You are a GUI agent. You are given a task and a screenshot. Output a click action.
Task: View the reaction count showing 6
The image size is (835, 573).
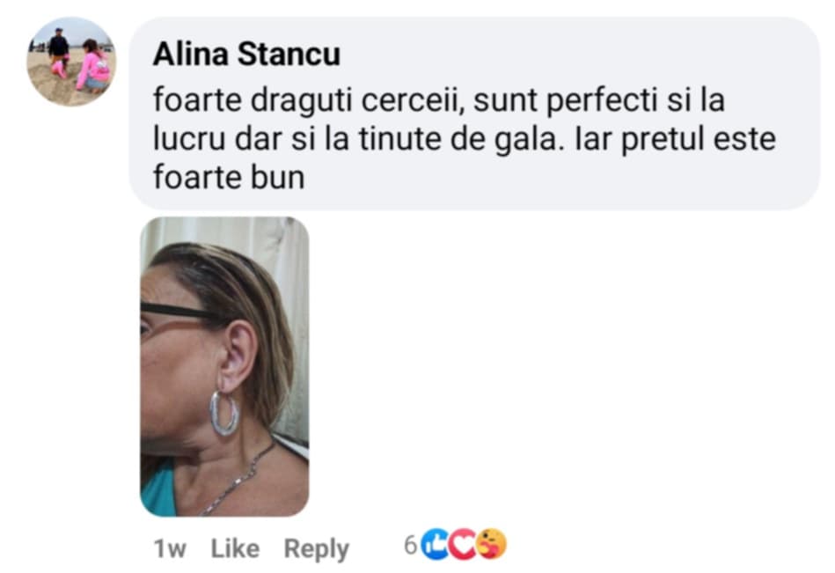(x=410, y=545)
